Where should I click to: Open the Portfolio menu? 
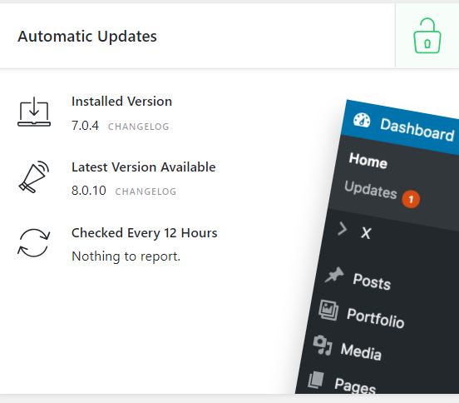pos(375,318)
